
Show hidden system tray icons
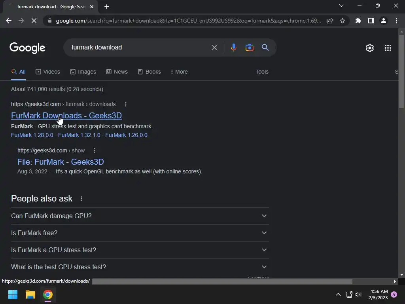338,294
